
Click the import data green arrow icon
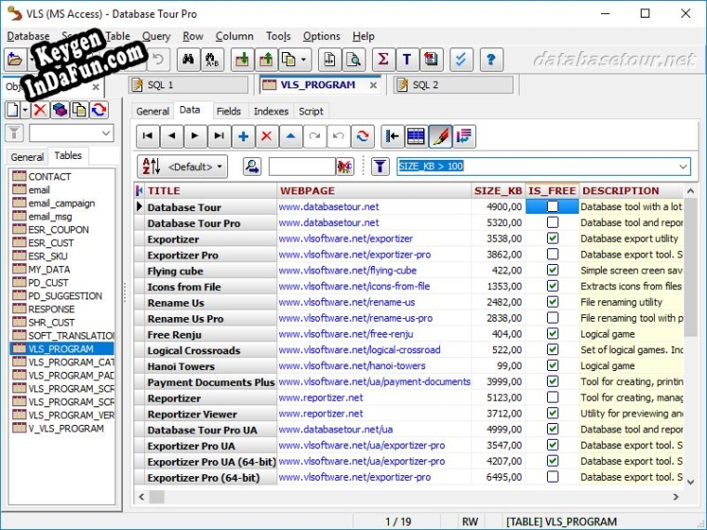pyautogui.click(x=243, y=59)
